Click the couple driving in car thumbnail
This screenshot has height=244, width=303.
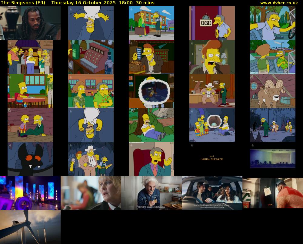(212, 193)
